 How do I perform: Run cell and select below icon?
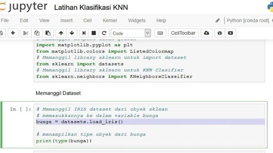click(x=84, y=33)
